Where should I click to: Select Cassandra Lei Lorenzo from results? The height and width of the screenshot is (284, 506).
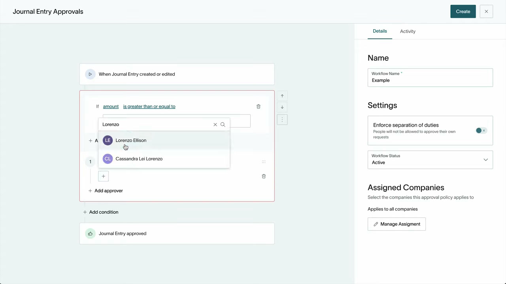tap(164, 159)
